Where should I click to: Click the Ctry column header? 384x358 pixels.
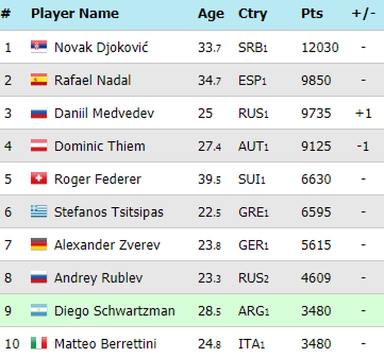tap(252, 14)
